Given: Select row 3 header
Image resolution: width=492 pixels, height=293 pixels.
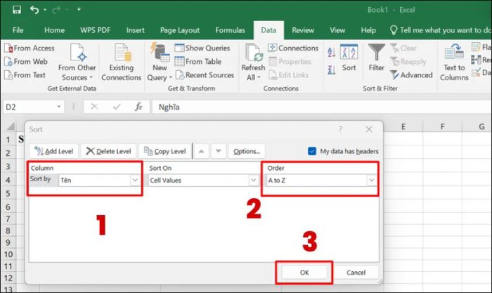Looking at the screenshot, I should coord(8,167).
